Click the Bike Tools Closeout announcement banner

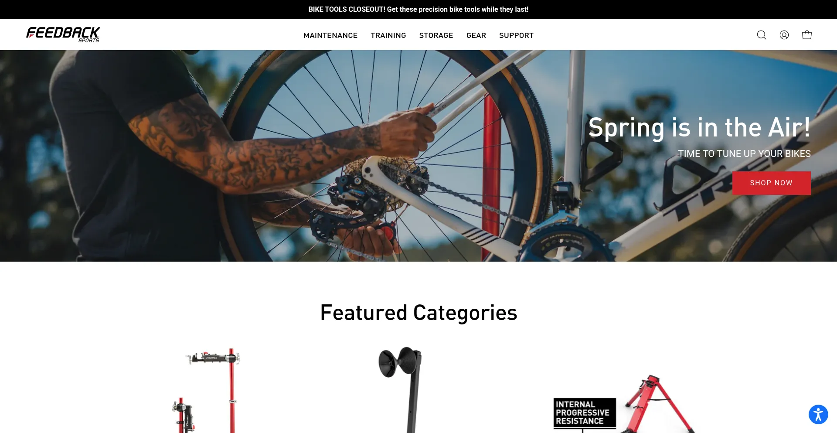[418, 10]
